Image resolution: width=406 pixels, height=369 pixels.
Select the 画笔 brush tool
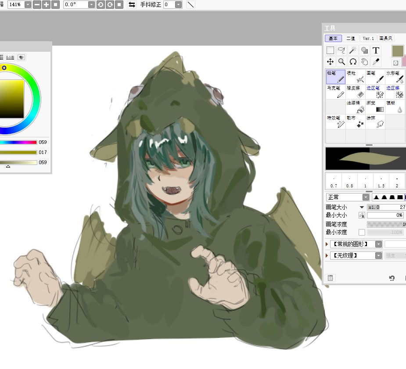[x=375, y=77]
